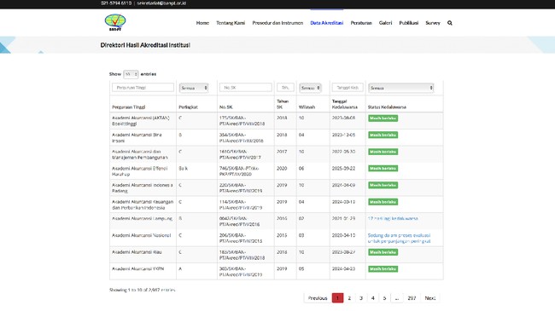The image size is (555, 311).
Task: Click 'Sedang dalam proses evaluasi' status link
Action: pyautogui.click(x=400, y=239)
